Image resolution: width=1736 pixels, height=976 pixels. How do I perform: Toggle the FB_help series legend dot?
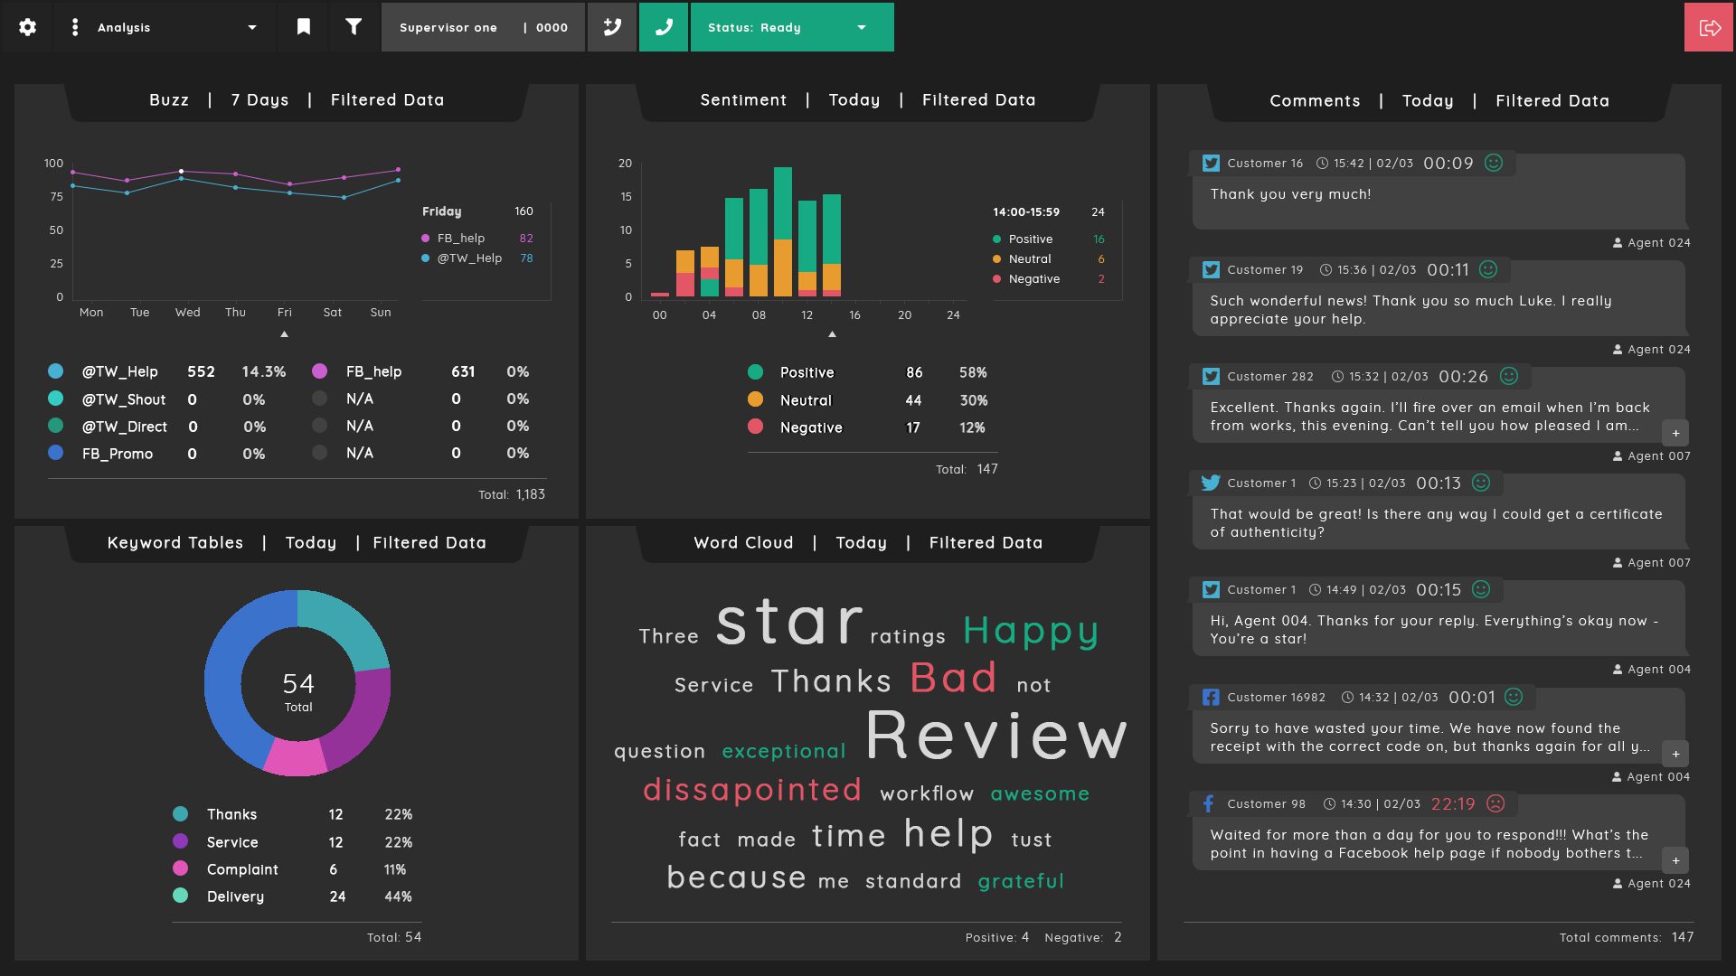pos(319,371)
